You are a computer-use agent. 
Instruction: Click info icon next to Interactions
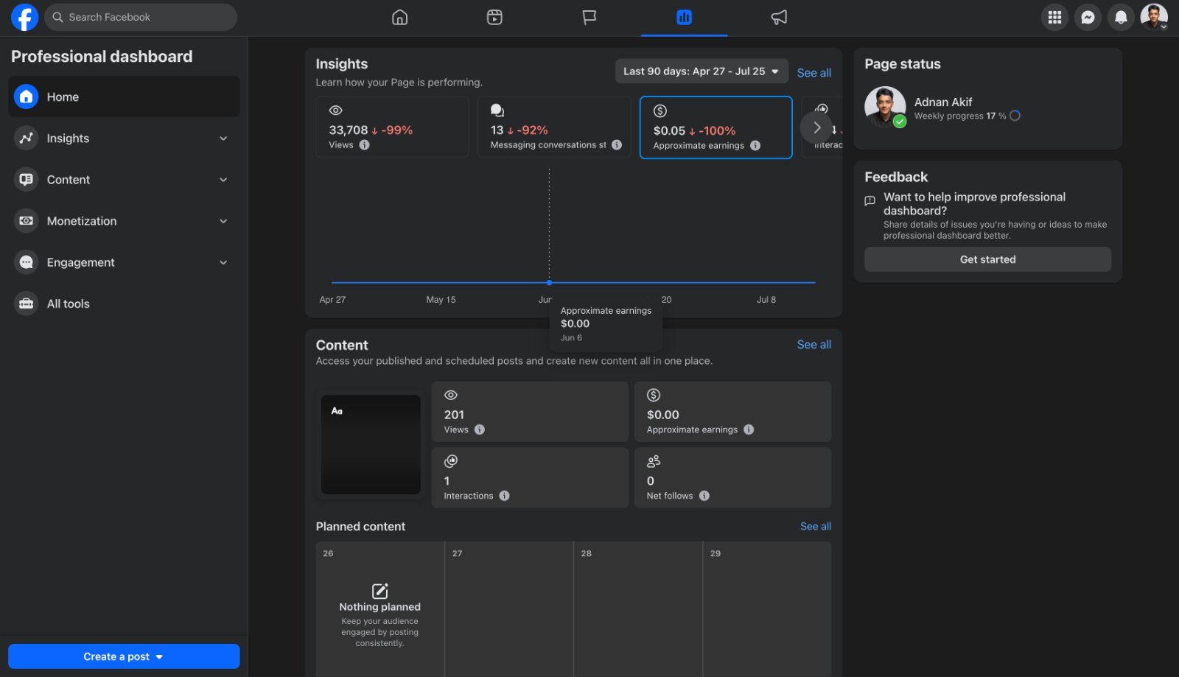click(x=504, y=496)
